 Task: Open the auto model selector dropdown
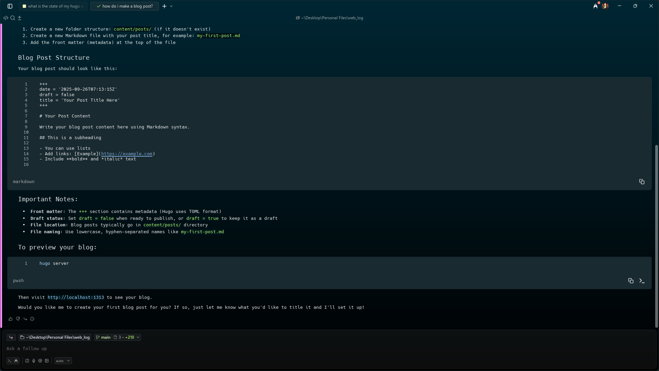(63, 361)
